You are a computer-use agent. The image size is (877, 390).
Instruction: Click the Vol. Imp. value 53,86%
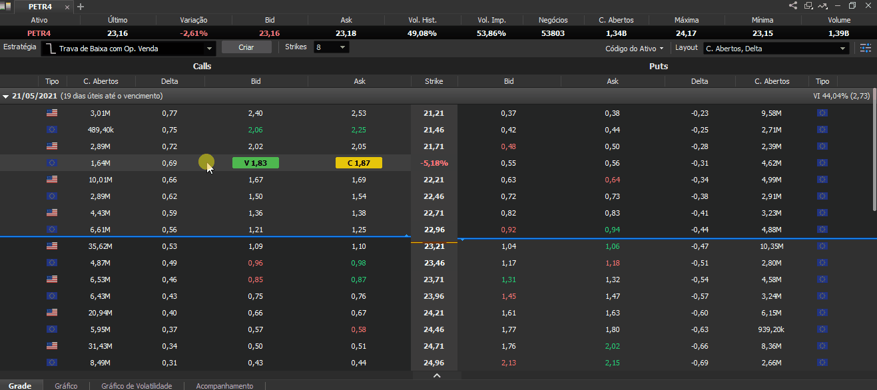(x=491, y=33)
